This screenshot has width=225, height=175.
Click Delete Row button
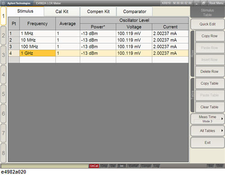[209, 71]
